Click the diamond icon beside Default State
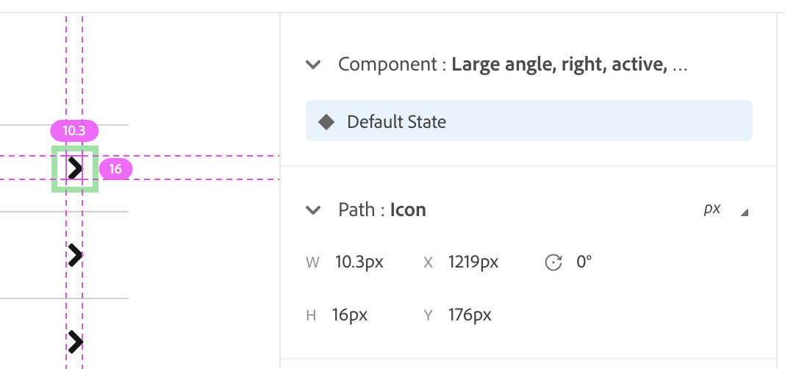The height and width of the screenshot is (369, 785). point(326,121)
